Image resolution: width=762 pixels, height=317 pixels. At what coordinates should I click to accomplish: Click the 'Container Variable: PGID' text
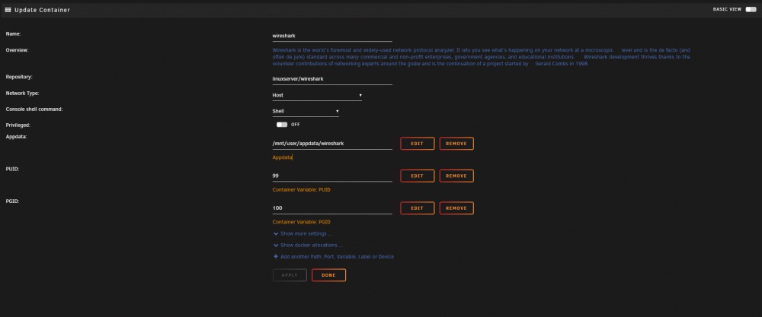[301, 222]
